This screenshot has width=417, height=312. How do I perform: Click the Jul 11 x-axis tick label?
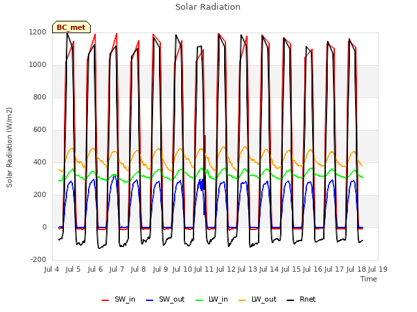coord(204,270)
